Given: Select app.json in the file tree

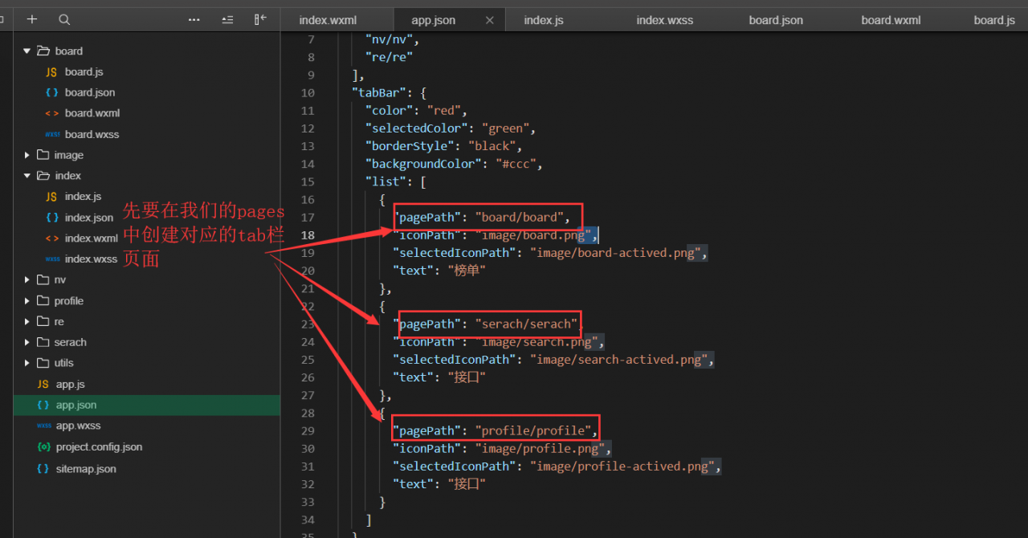Looking at the screenshot, I should coord(76,405).
